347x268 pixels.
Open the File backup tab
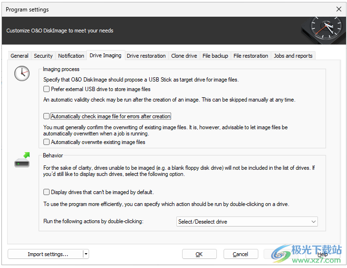215,56
